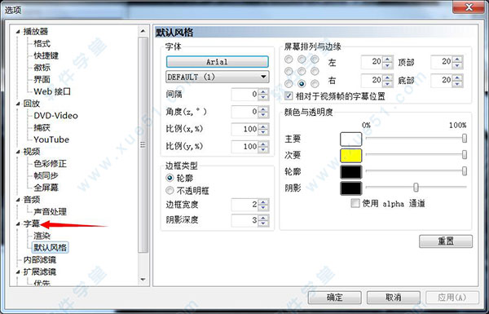This screenshot has width=489, height=314.
Task: Select 内部滤镜 in the options tree
Action: pyautogui.click(x=40, y=259)
